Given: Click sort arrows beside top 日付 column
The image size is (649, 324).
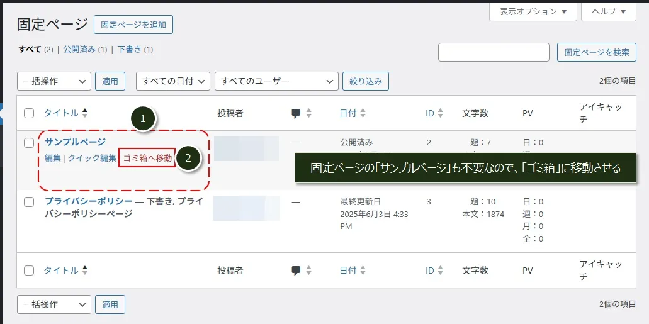Looking at the screenshot, I should pos(363,113).
